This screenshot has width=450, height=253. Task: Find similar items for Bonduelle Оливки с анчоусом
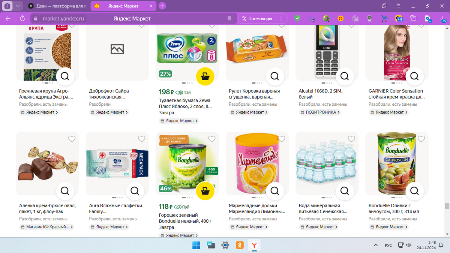point(414,191)
